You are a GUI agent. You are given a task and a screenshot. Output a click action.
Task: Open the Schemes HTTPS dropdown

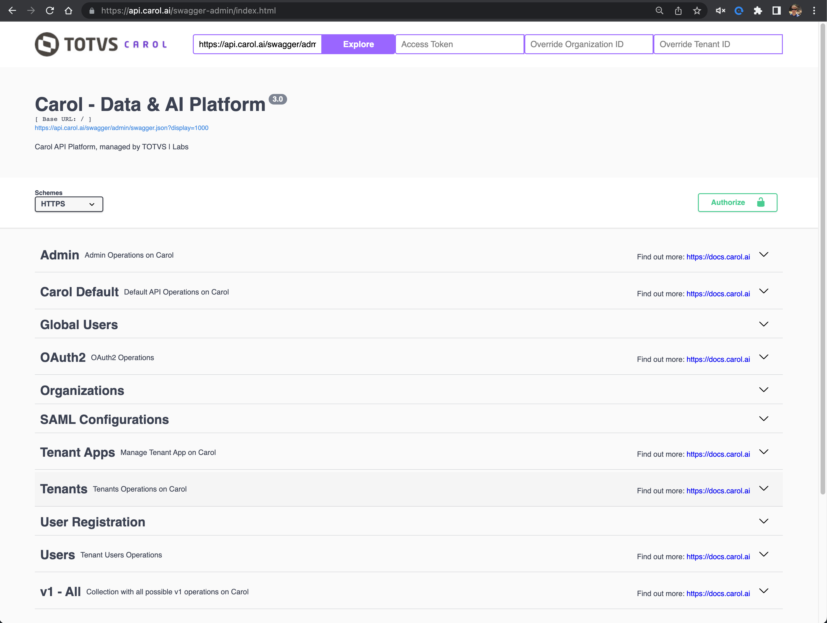click(69, 204)
